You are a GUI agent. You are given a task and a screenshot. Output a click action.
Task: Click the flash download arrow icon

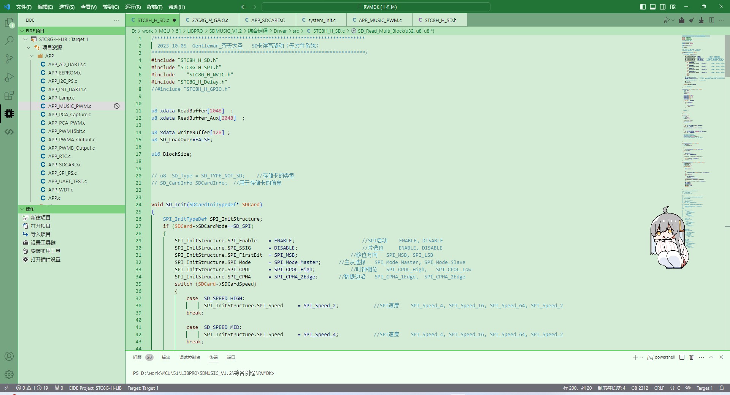[701, 20]
